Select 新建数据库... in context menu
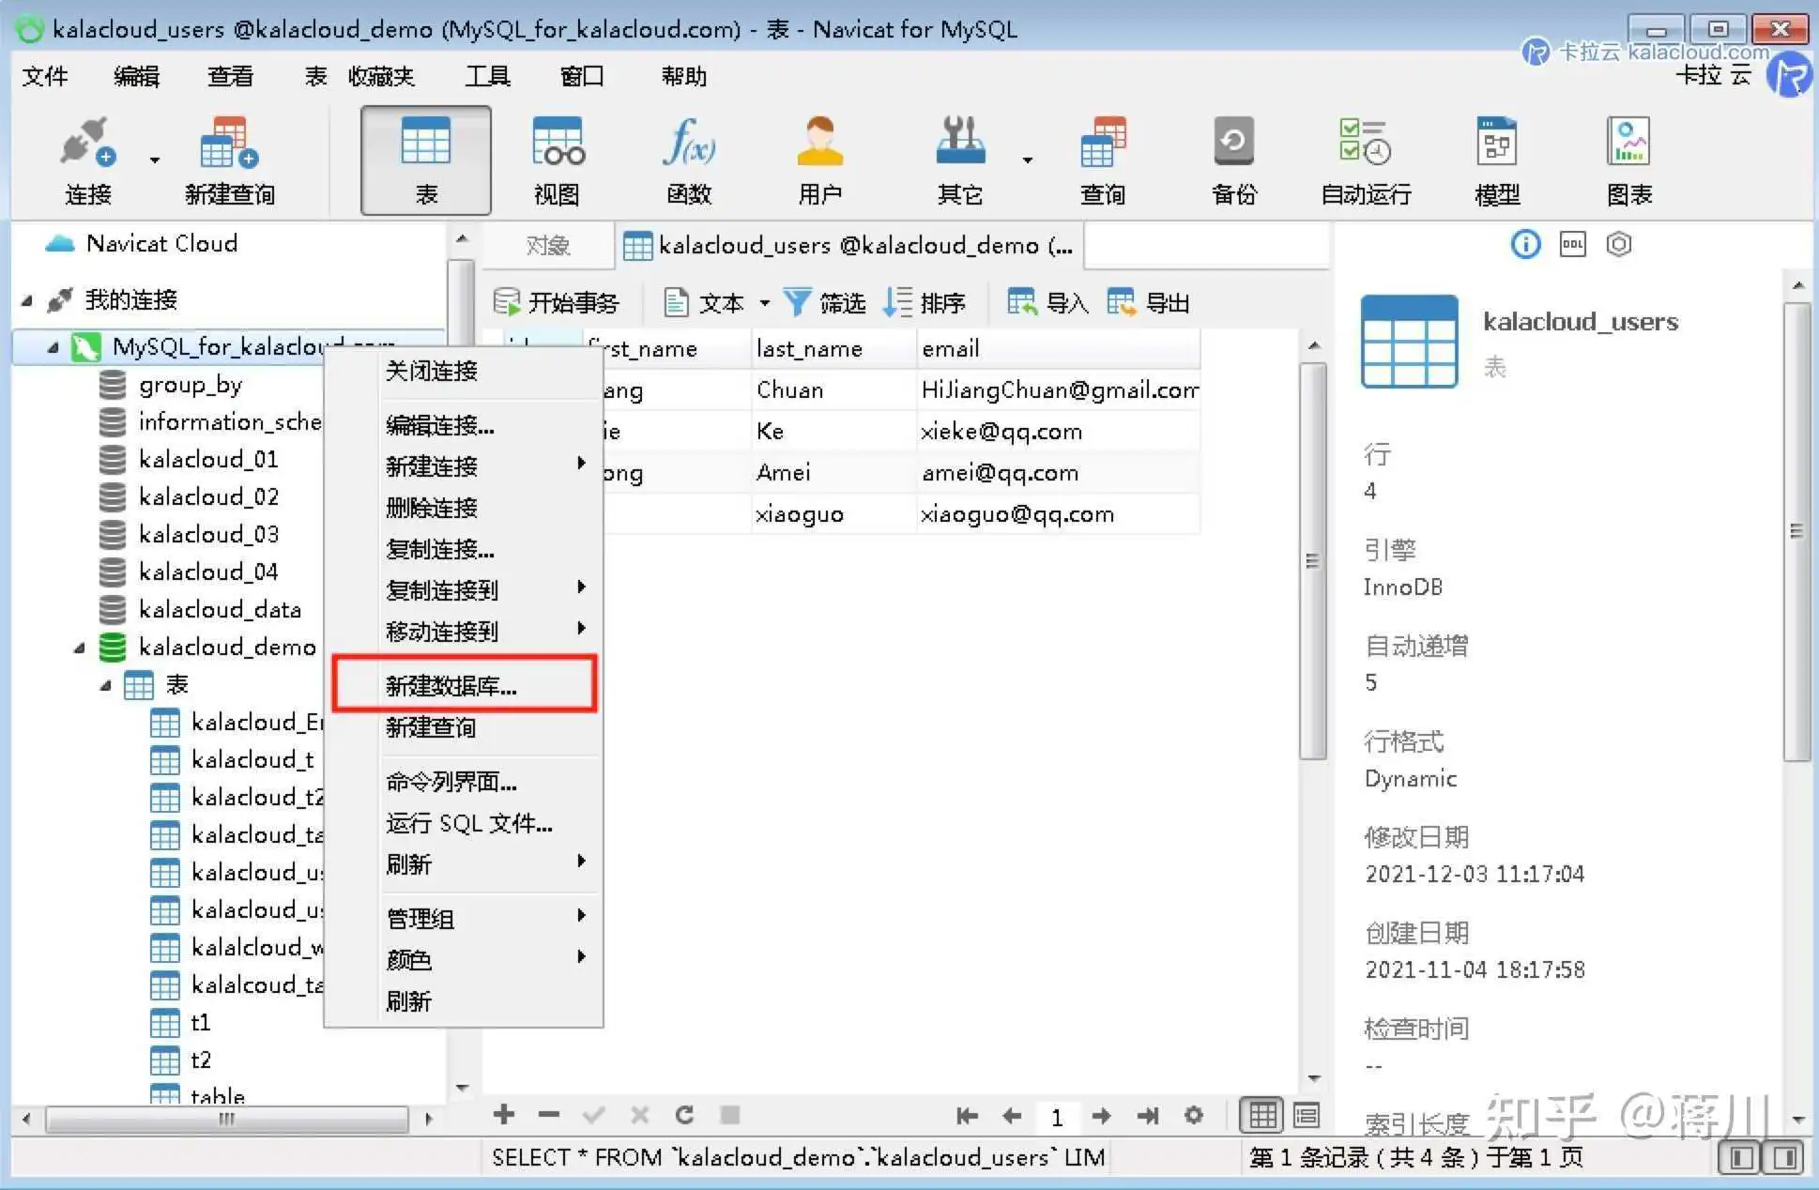Image resolution: width=1819 pixels, height=1190 pixels. click(451, 686)
